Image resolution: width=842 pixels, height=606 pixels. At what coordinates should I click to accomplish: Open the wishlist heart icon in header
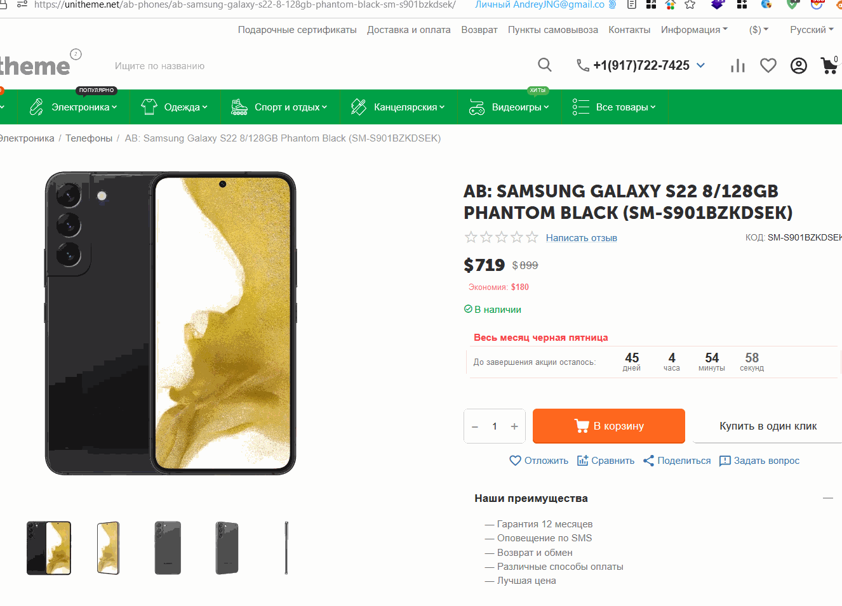coord(768,65)
